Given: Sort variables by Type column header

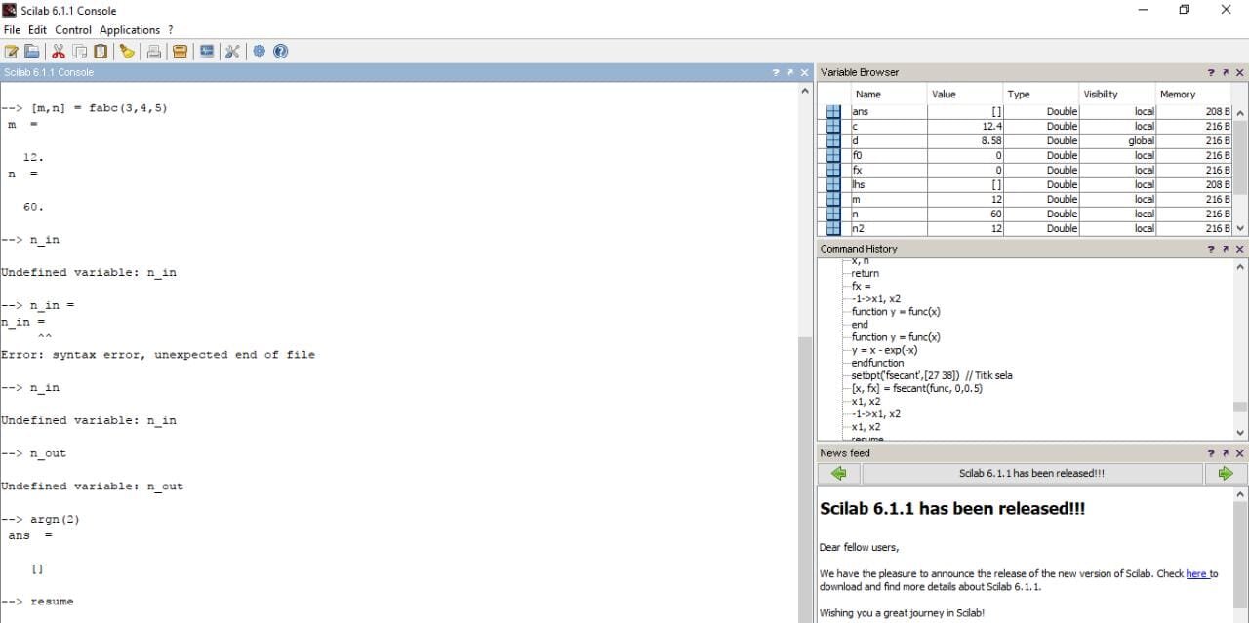Looking at the screenshot, I should [x=1041, y=95].
